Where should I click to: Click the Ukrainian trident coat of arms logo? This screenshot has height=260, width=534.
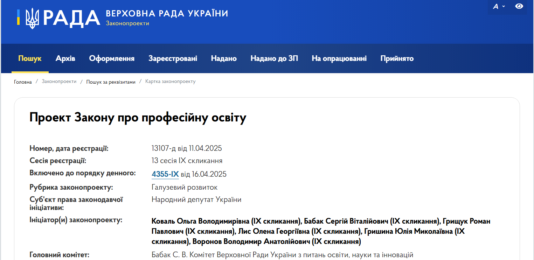33,18
